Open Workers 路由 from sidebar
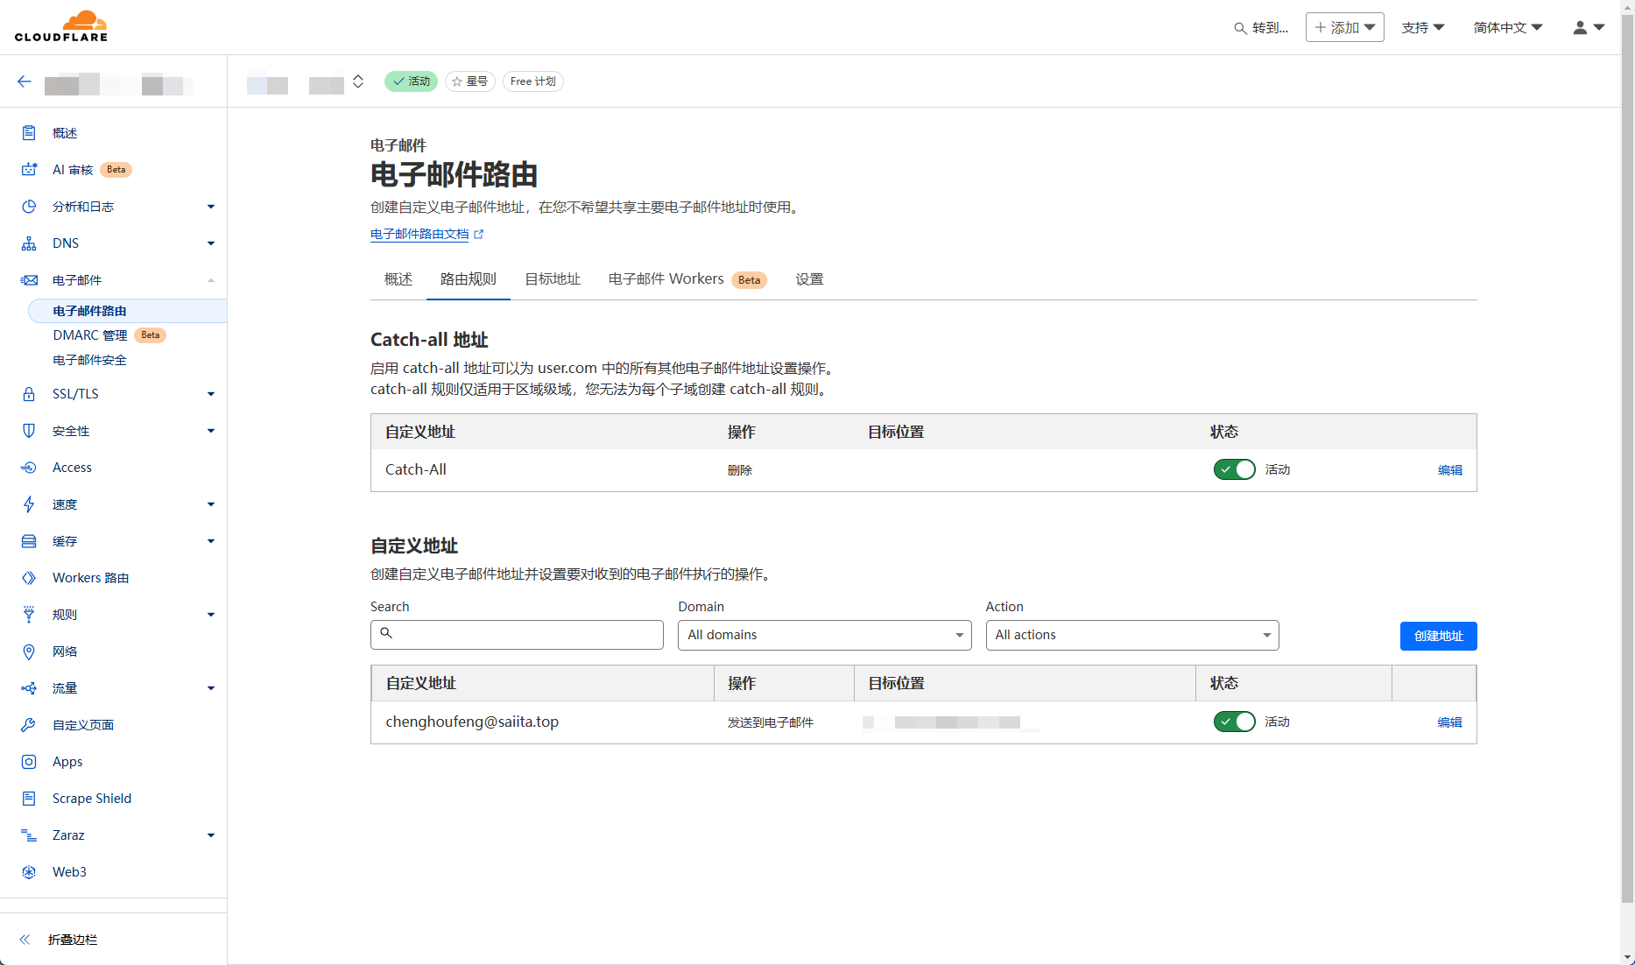The image size is (1635, 965). tap(90, 578)
